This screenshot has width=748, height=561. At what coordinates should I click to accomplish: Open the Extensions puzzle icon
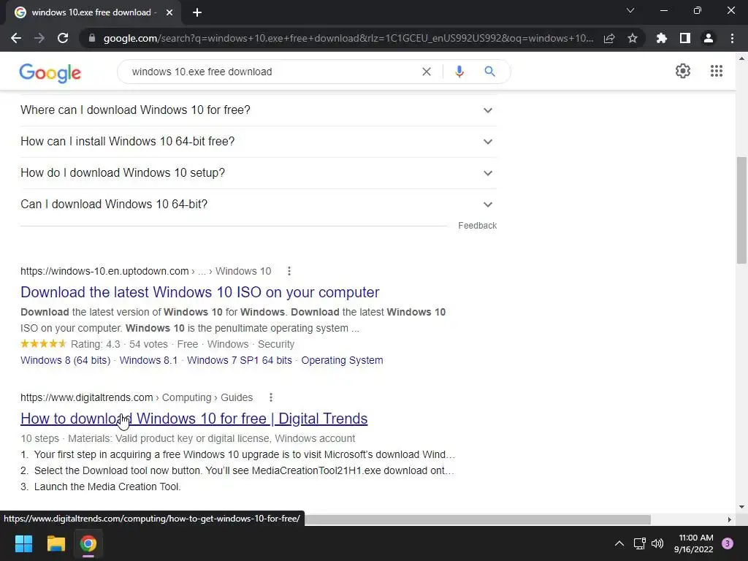click(x=662, y=38)
